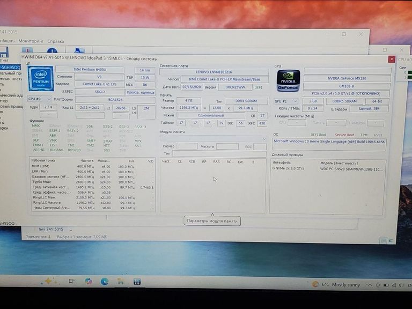This screenshot has height=309, width=412.
Task: Click the DDR4 SDRAM memory type field
Action: [246, 101]
